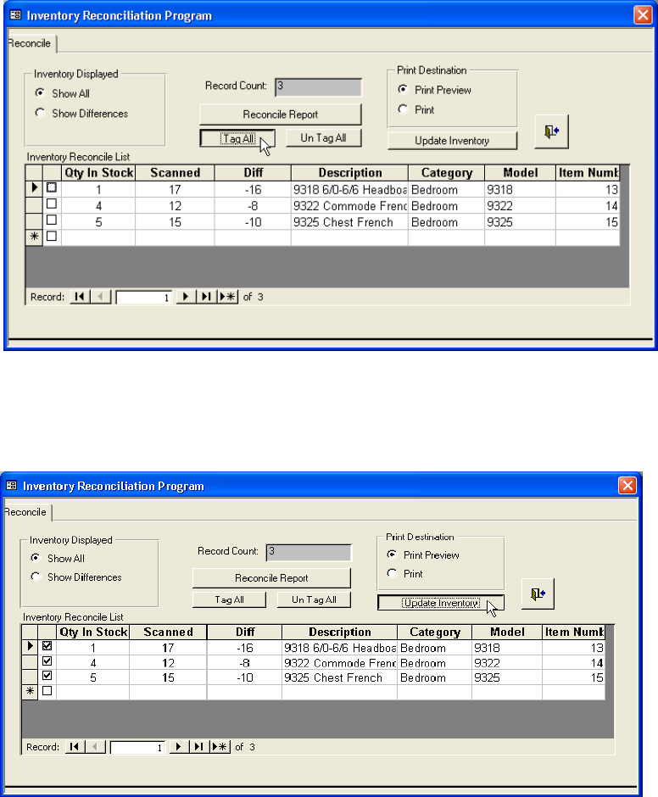658x797 pixels.
Task: Select new-row asterisk selector in upper window list
Action: (x=34, y=237)
